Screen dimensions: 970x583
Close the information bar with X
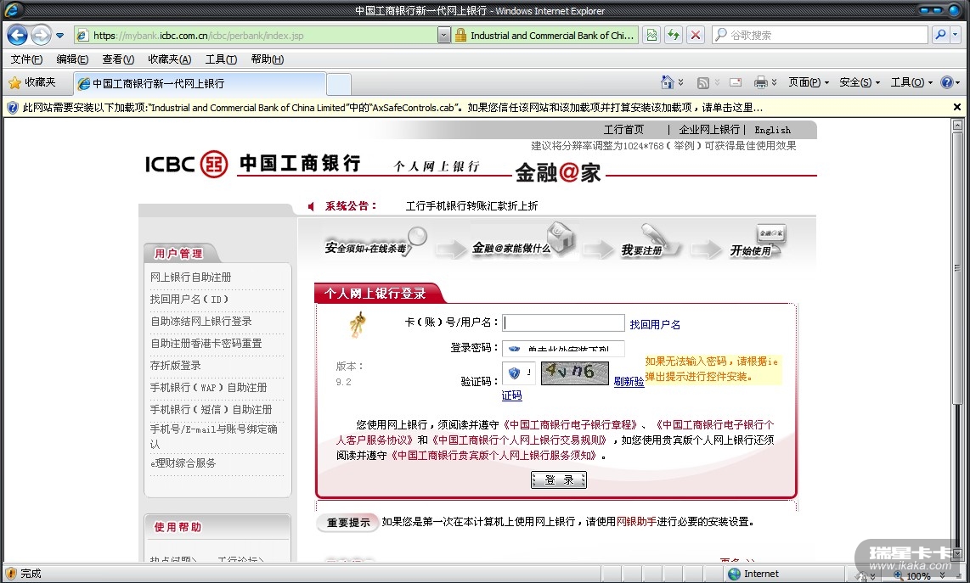coord(957,107)
